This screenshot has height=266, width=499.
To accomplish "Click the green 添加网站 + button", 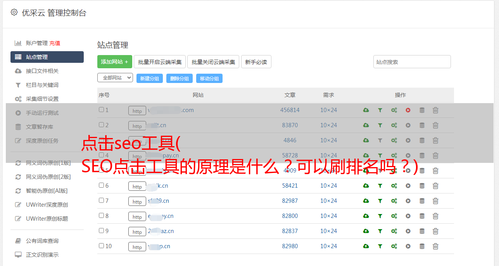I will tap(114, 62).
